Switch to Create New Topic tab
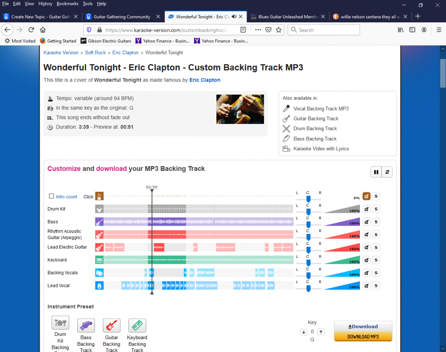Image resolution: width=446 pixels, height=352 pixels. (x=41, y=17)
